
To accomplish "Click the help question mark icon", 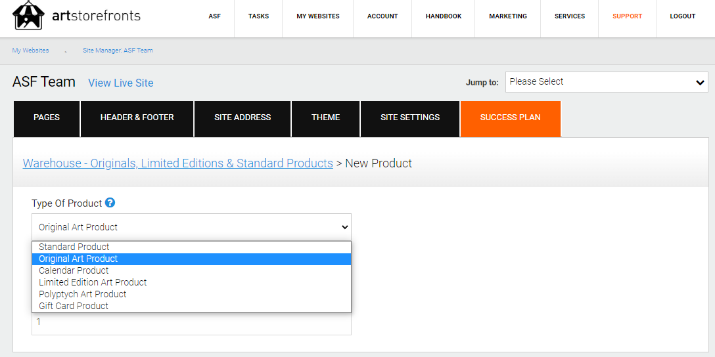I will tap(110, 203).
